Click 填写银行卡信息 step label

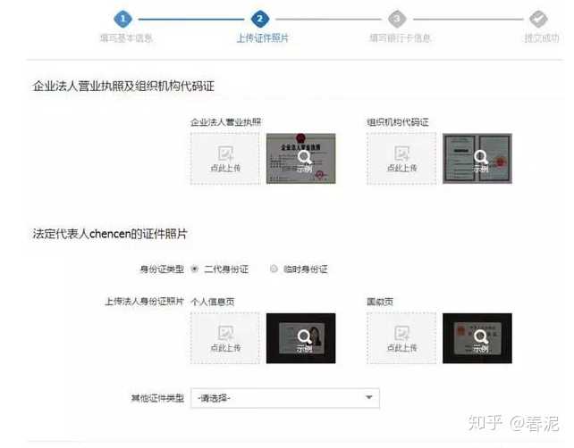[401, 38]
